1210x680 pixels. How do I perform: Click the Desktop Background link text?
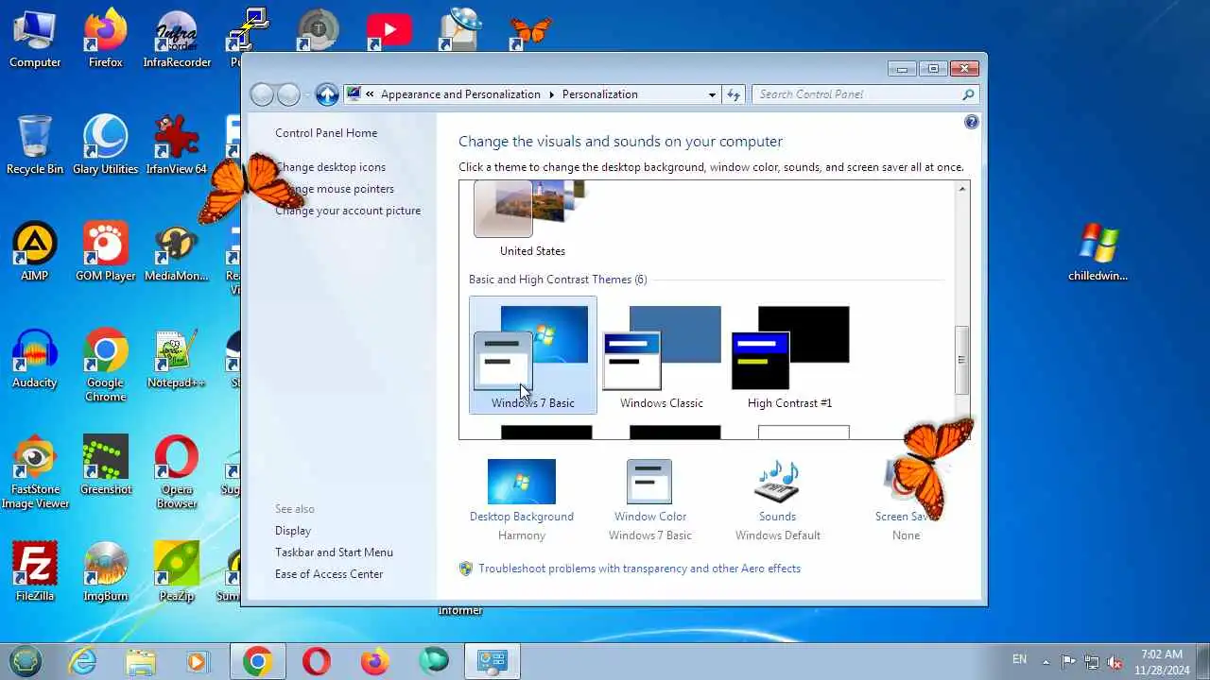(522, 517)
